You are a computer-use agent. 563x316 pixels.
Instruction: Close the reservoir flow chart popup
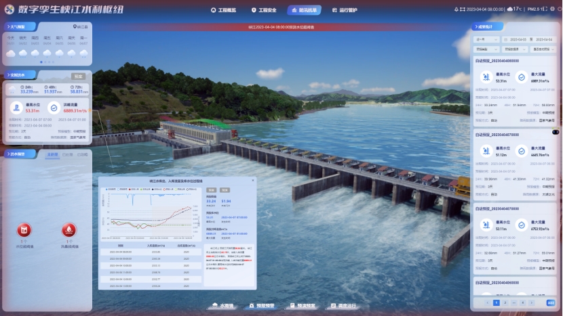pyautogui.click(x=253, y=181)
